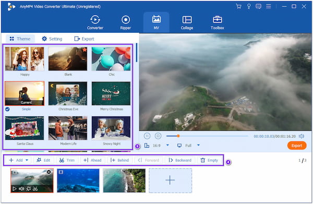Select the MV module tab
Screen dimensions: 313x204
pos(156,22)
